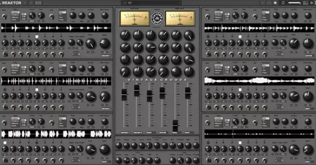
Task: Toggle the lit step 1 button in BASS module
Action: point(5,143)
